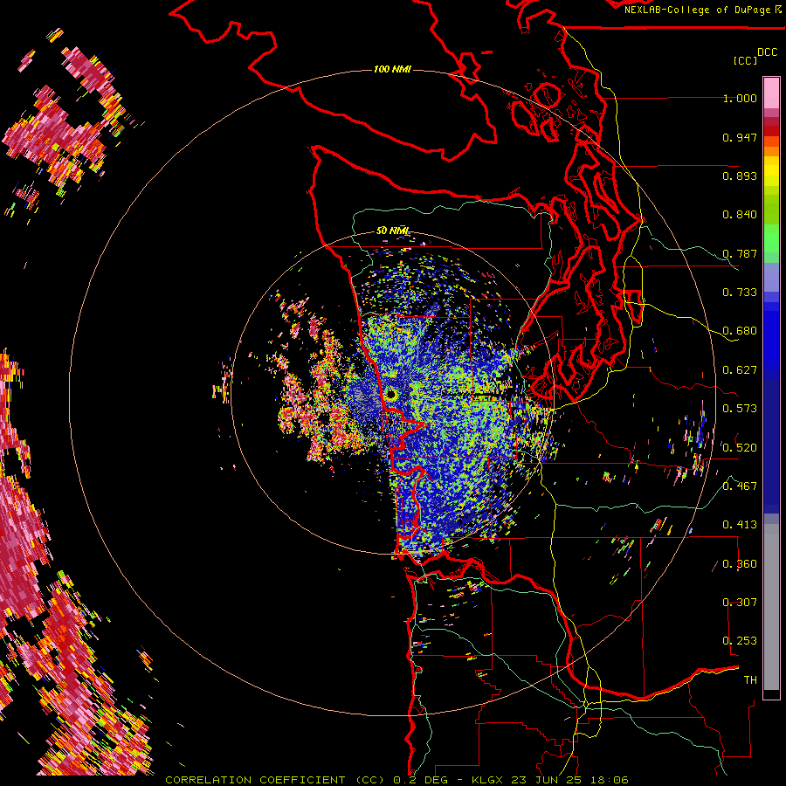Click the 0.787 legend value
786x786 pixels.
(740, 253)
